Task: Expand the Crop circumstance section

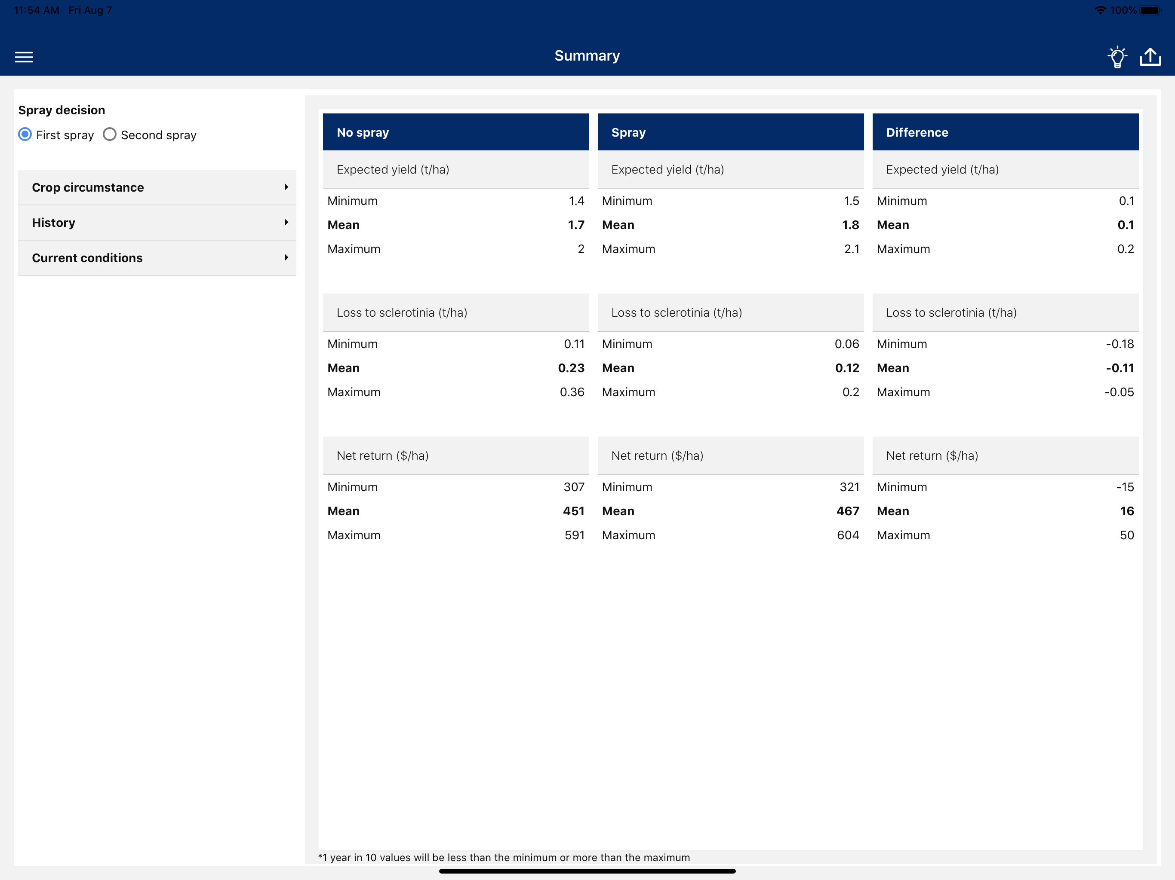Action: tap(88, 187)
